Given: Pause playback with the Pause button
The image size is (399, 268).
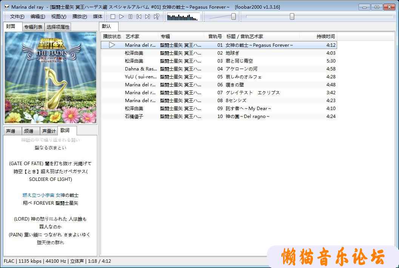Looking at the screenshot, I should pos(130,17).
